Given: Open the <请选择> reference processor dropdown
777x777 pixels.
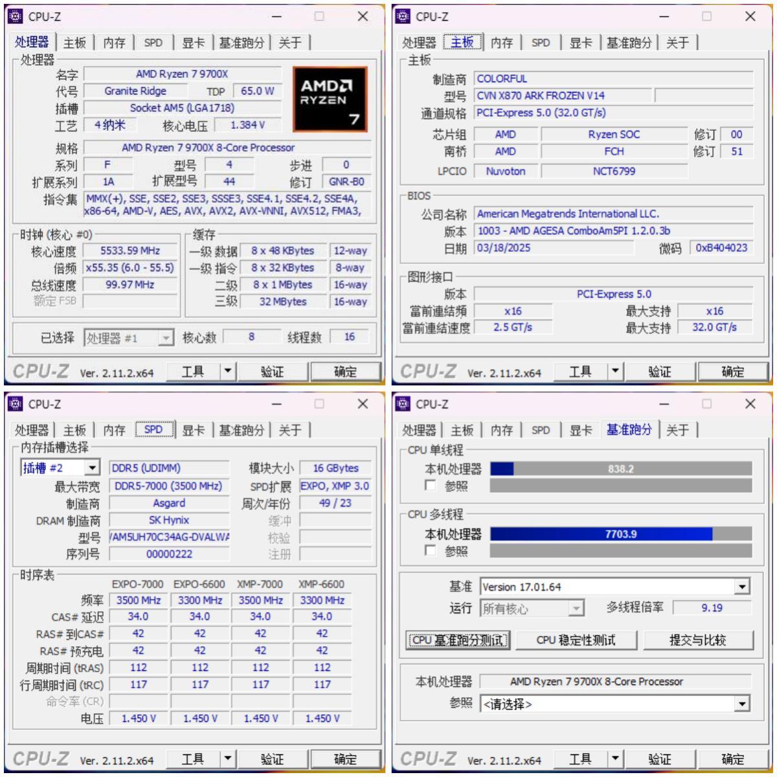Looking at the screenshot, I should (742, 703).
